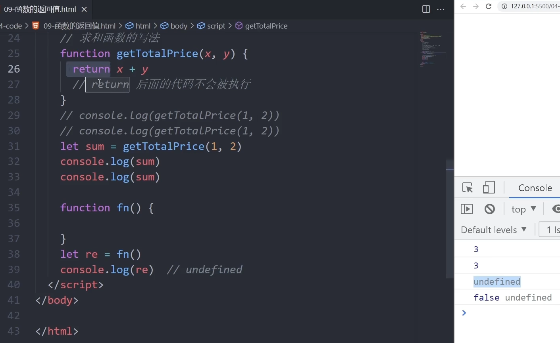The height and width of the screenshot is (343, 560).
Task: Open the top JavaScript context dropdown
Action: point(523,209)
